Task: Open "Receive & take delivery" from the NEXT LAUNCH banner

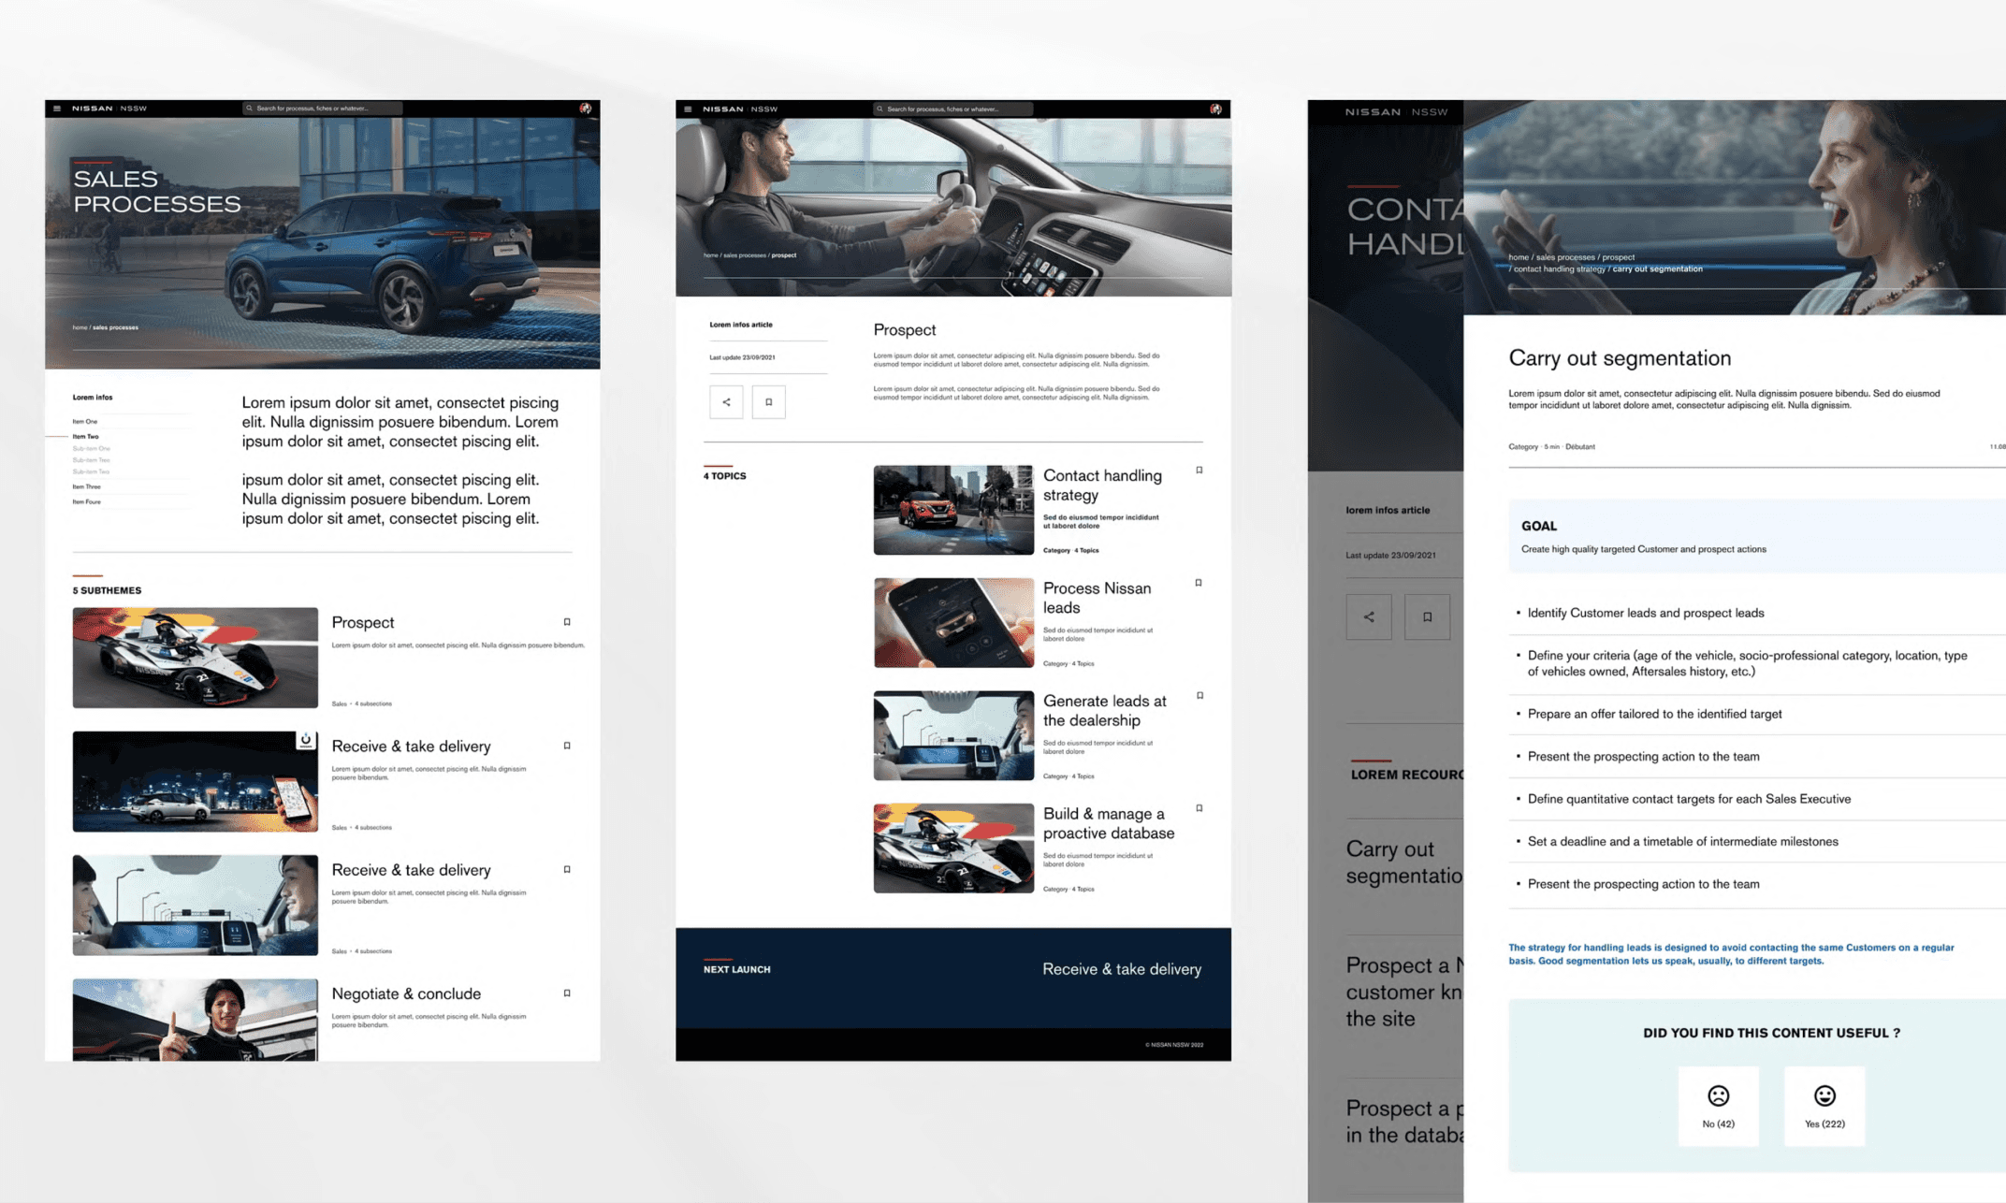Action: (1122, 969)
